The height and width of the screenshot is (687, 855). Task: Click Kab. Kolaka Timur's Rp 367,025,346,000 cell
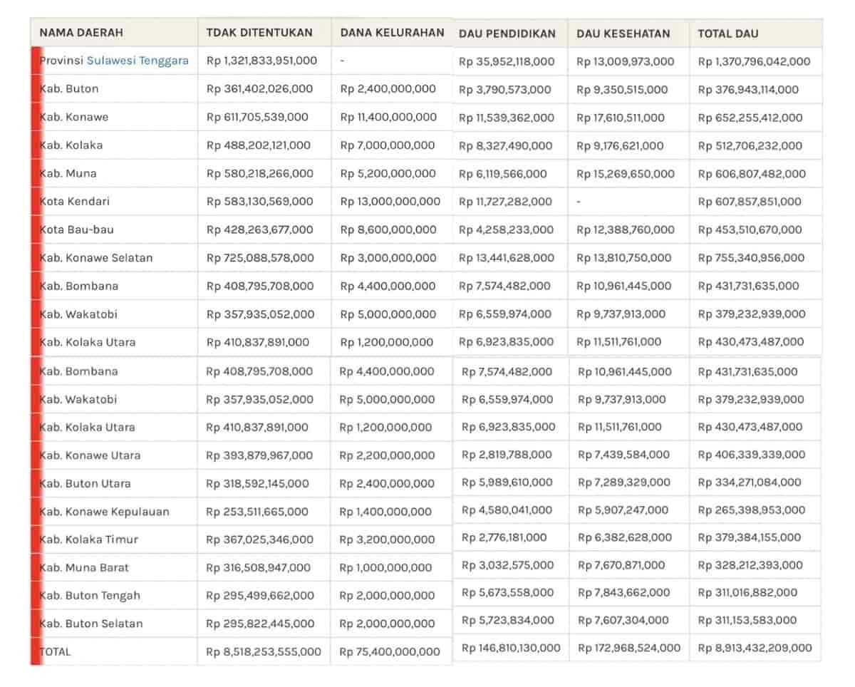259,539
